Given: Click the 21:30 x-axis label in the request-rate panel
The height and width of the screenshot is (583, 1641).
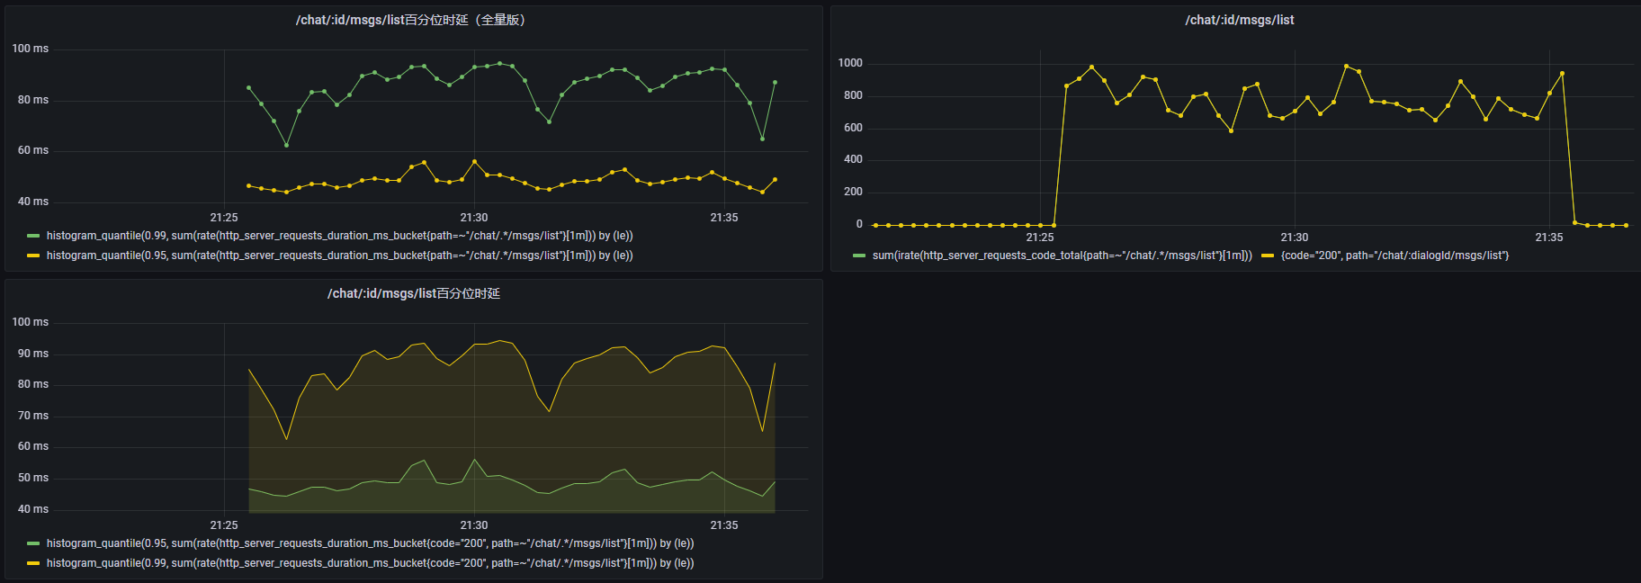Looking at the screenshot, I should pos(1295,238).
